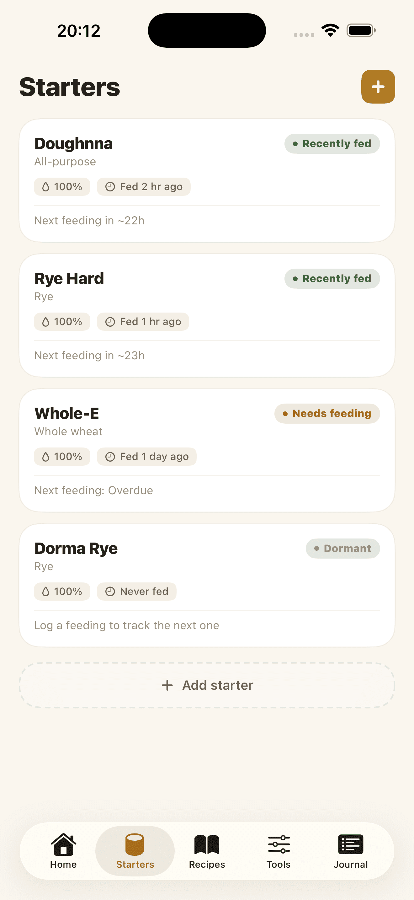Tap the plus icon beside Starters heading
This screenshot has width=414, height=900.
tap(378, 87)
